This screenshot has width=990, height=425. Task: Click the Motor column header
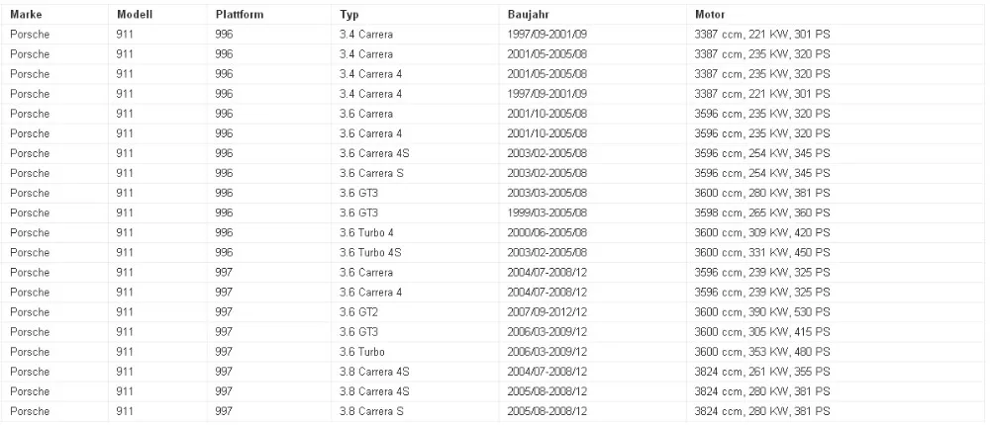(x=711, y=16)
